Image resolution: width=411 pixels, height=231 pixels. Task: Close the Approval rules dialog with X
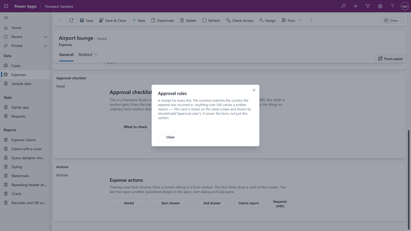[254, 90]
